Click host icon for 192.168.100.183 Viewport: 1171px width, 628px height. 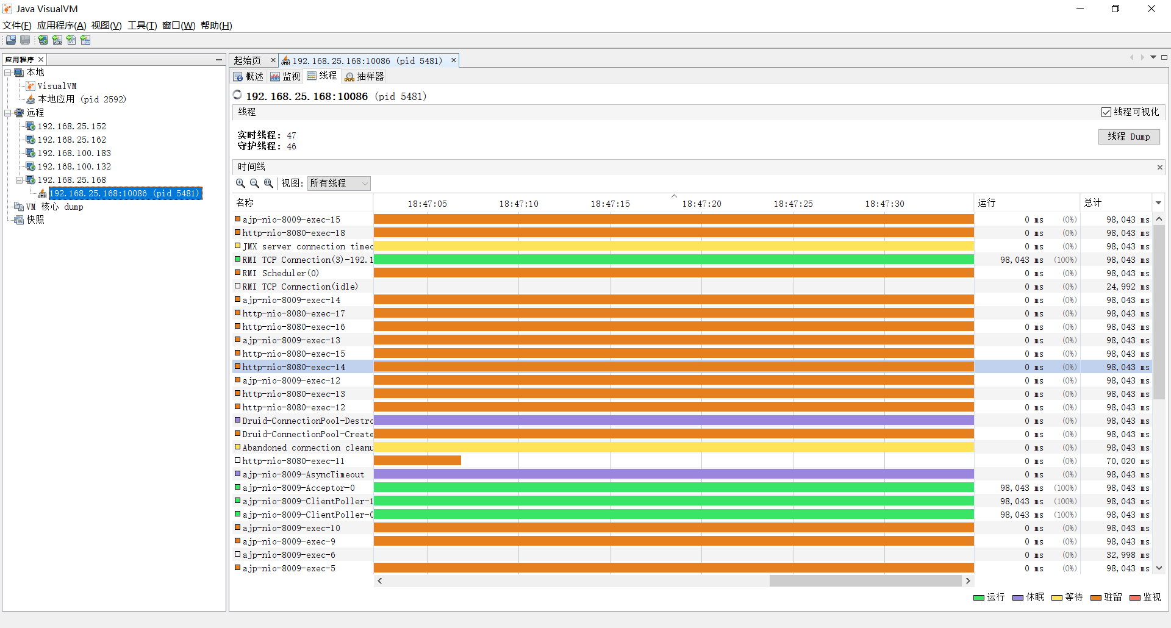(30, 153)
